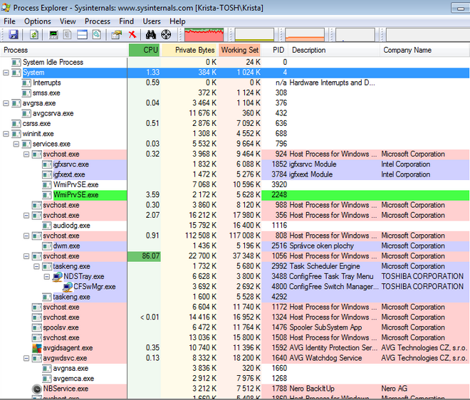Collapse the wininit.exe tree node

tap(6, 134)
